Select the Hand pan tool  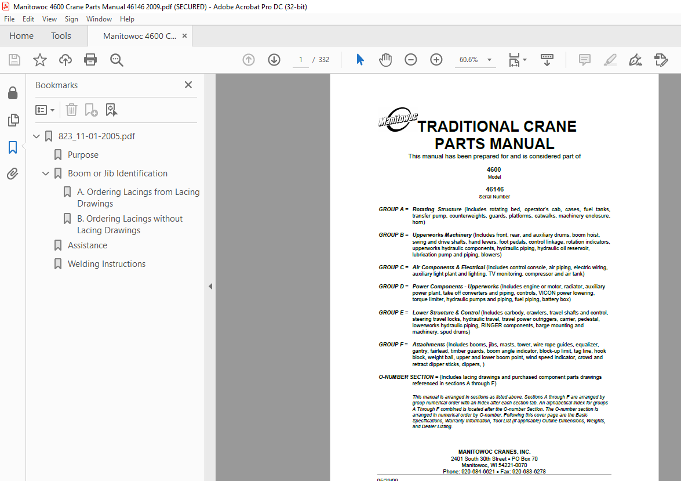385,60
